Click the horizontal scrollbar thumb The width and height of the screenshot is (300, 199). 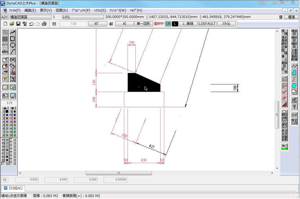(119, 173)
